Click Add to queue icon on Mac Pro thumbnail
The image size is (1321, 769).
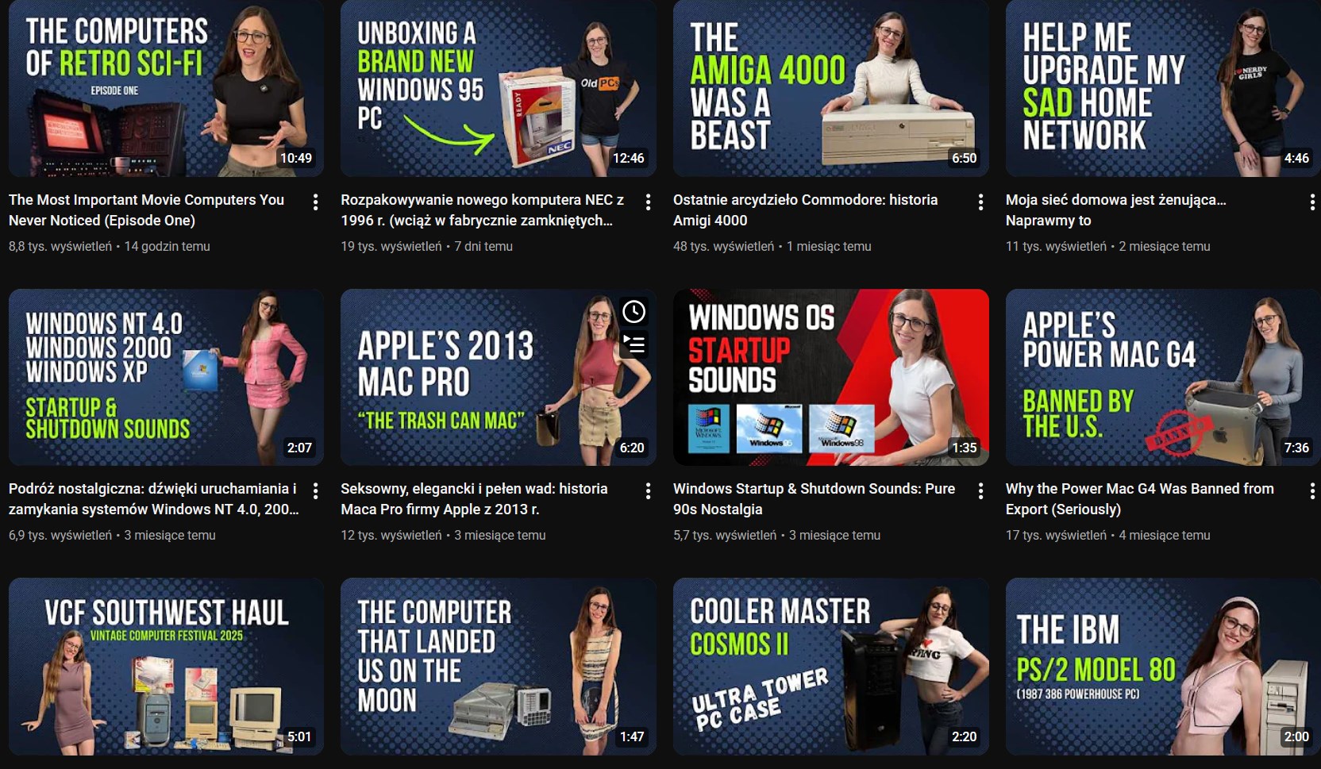tap(634, 344)
